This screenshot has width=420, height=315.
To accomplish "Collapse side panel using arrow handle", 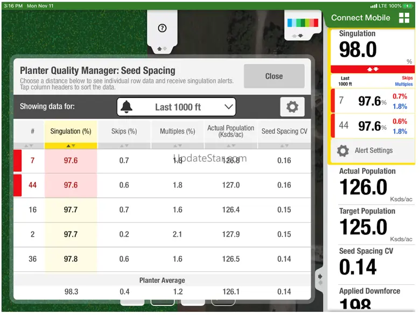I will [x=320, y=279].
